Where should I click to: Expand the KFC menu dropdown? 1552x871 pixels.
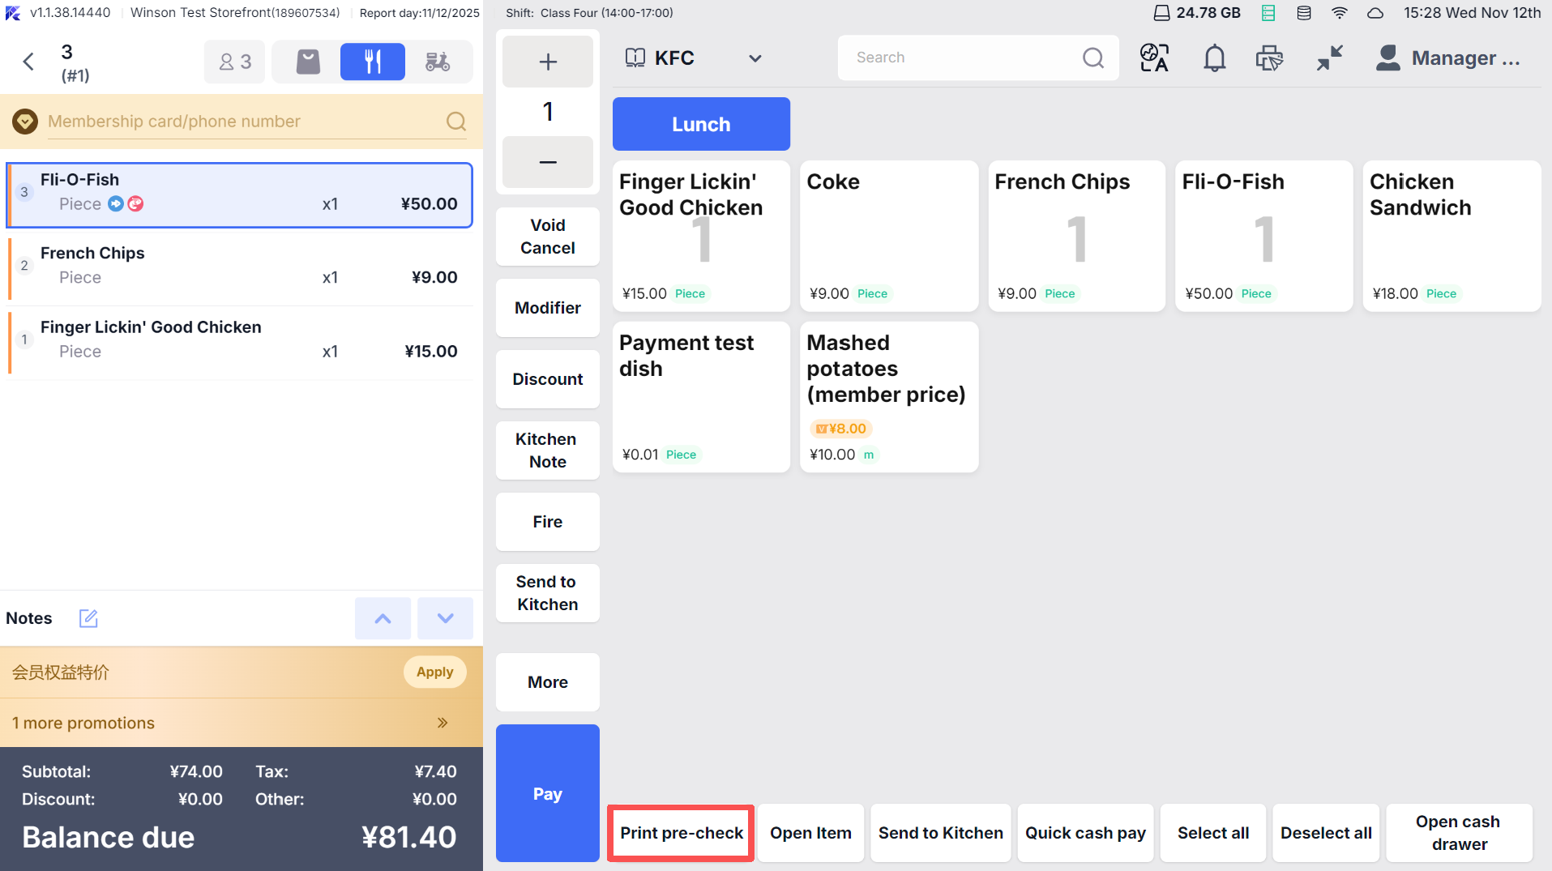[x=755, y=58]
